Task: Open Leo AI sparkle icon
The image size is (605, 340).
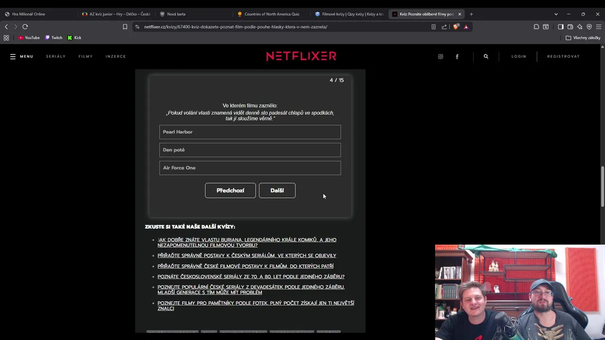Action: (580, 27)
